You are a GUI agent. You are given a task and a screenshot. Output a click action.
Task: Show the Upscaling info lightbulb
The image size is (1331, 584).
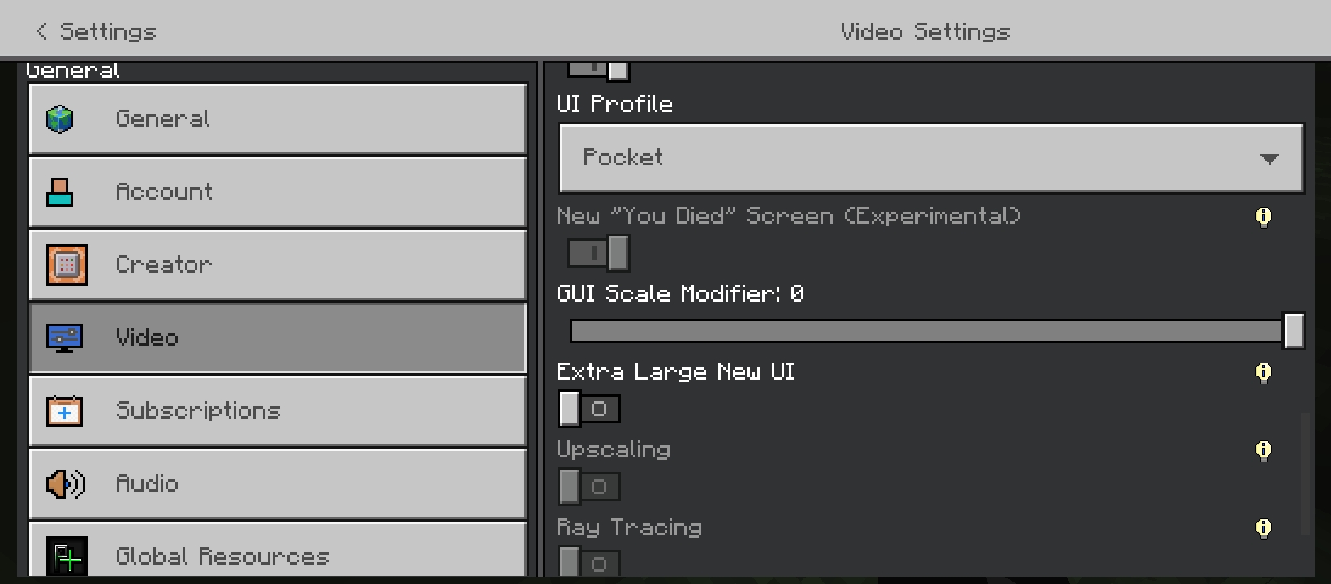point(1263,450)
